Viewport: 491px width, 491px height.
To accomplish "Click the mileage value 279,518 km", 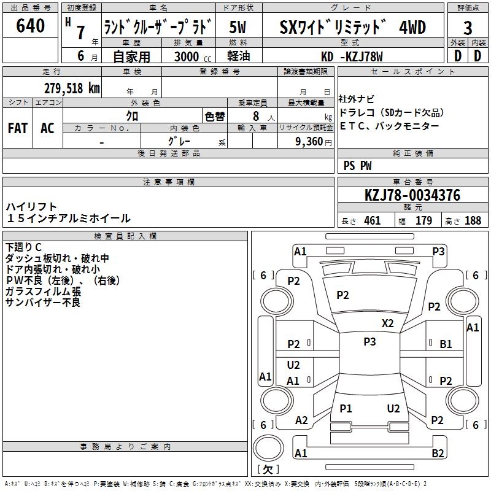I will 72,88.
